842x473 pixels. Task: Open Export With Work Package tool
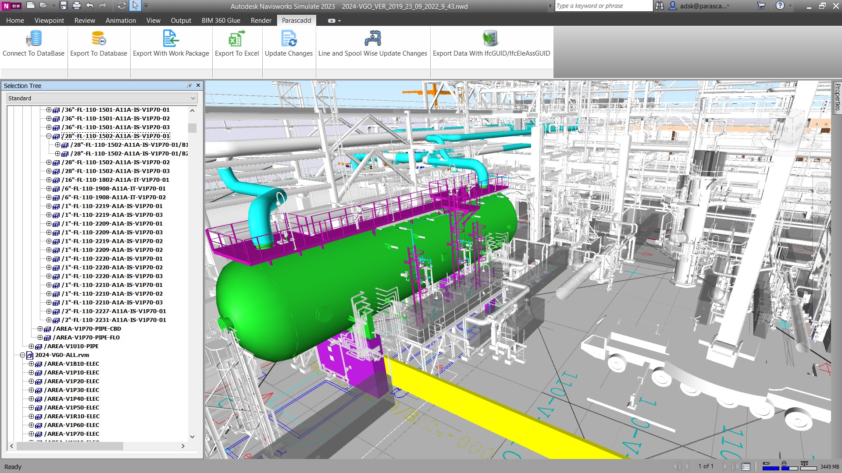pyautogui.click(x=171, y=39)
